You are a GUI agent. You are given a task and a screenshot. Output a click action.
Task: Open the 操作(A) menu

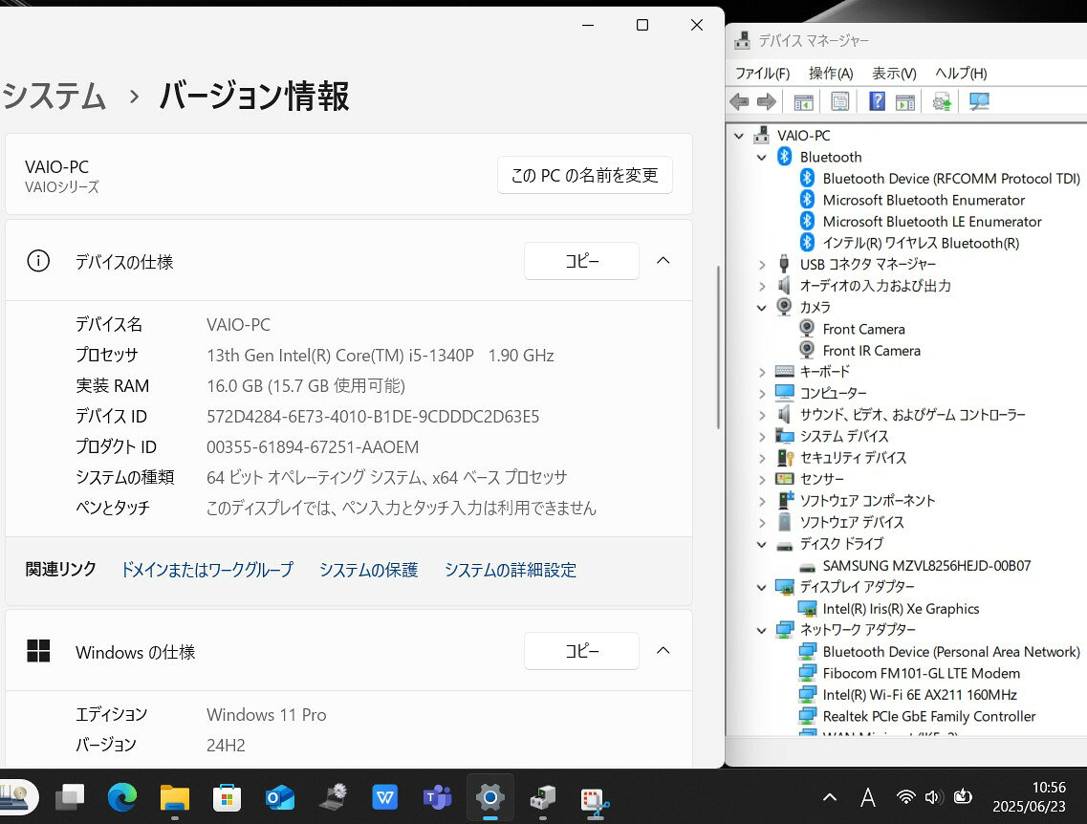[830, 74]
